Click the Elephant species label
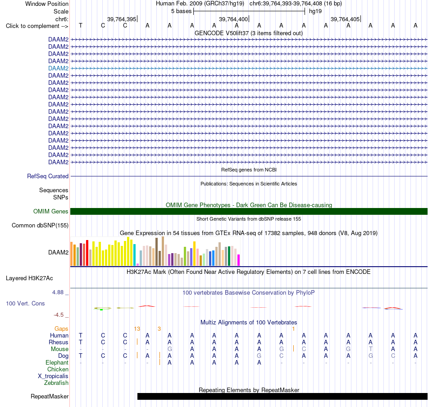The image size is (428, 407). coord(57,362)
